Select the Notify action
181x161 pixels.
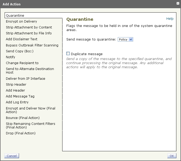10,57
